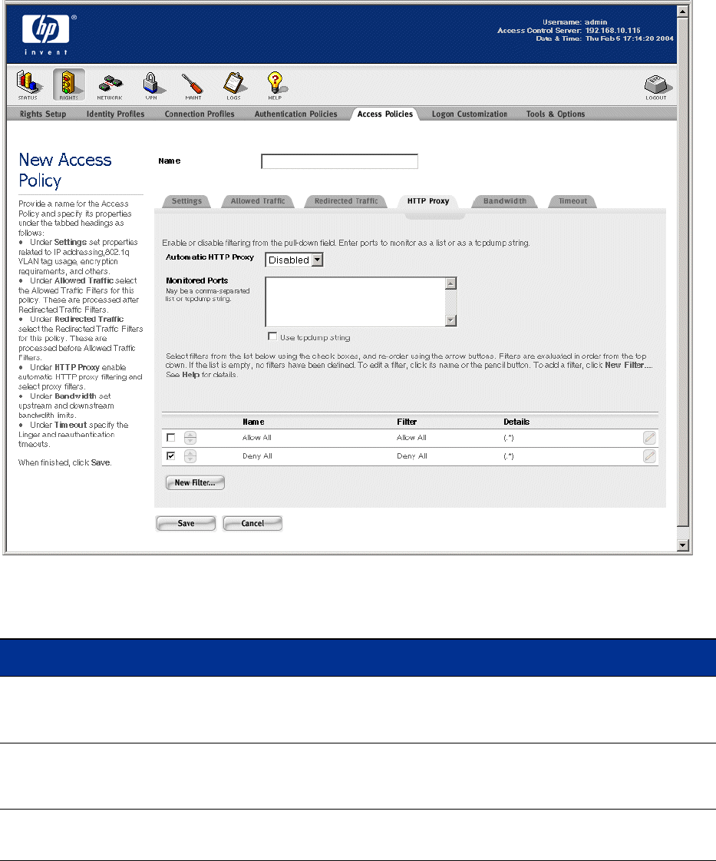The width and height of the screenshot is (716, 861).
Task: Switch to the HTTP Proxy tab
Action: click(428, 201)
